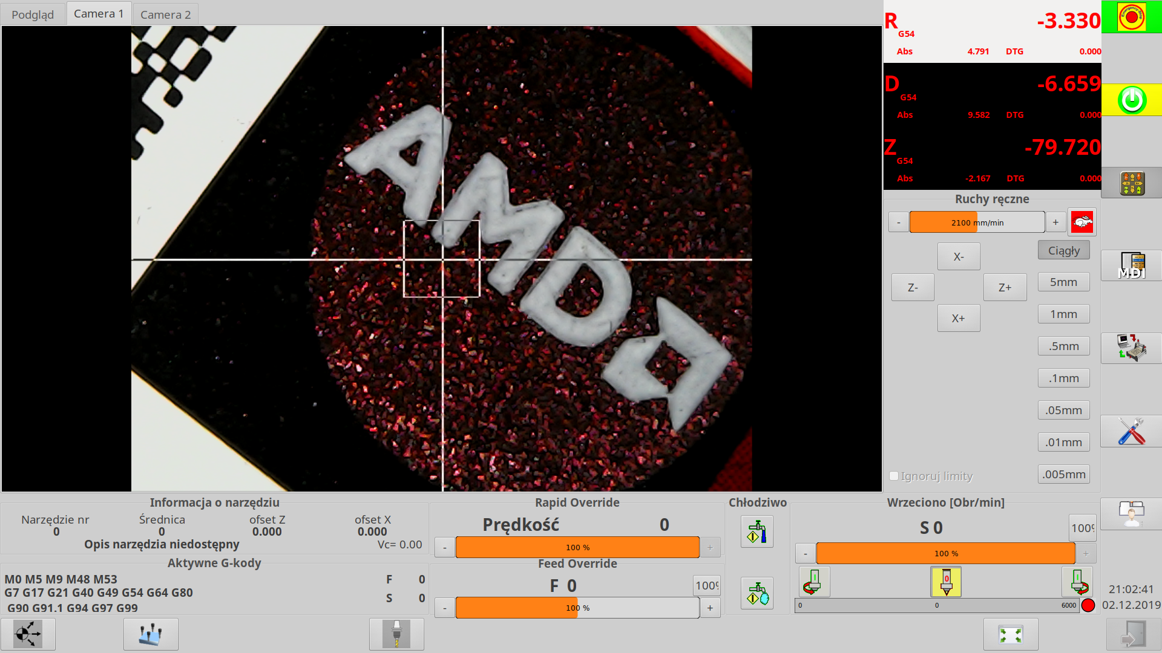1162x653 pixels.
Task: Click the 'Opis narzędzia niedostępny' text
Action: pyautogui.click(x=162, y=544)
